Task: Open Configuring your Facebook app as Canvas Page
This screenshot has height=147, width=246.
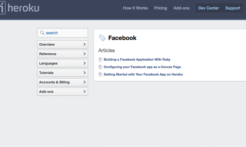Action: tap(142, 67)
